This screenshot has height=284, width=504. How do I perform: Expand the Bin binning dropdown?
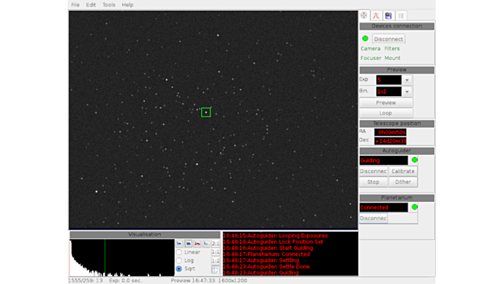(407, 91)
